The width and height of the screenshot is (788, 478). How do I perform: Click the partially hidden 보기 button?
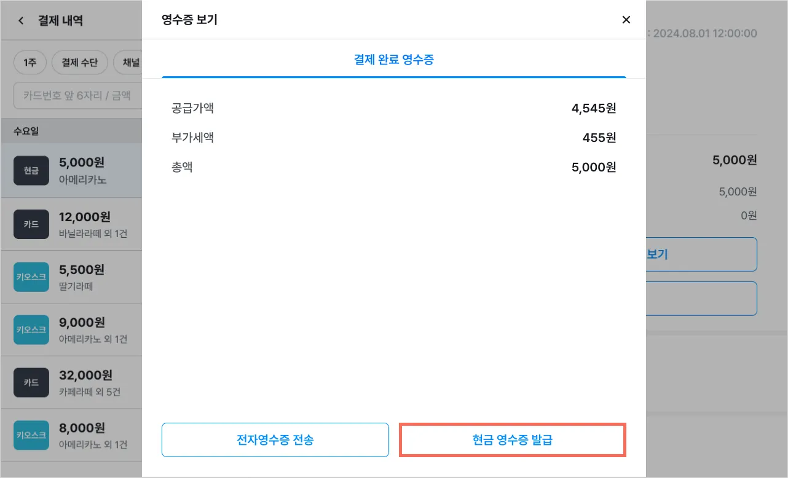click(x=701, y=254)
